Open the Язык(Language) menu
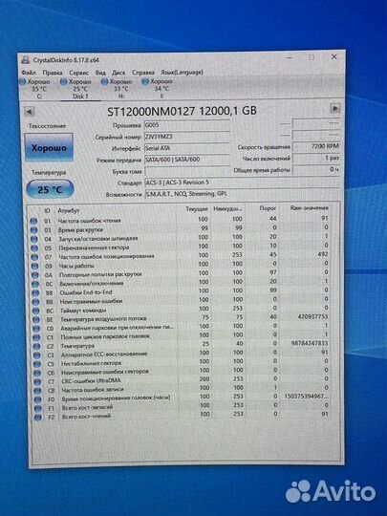 click(182, 72)
